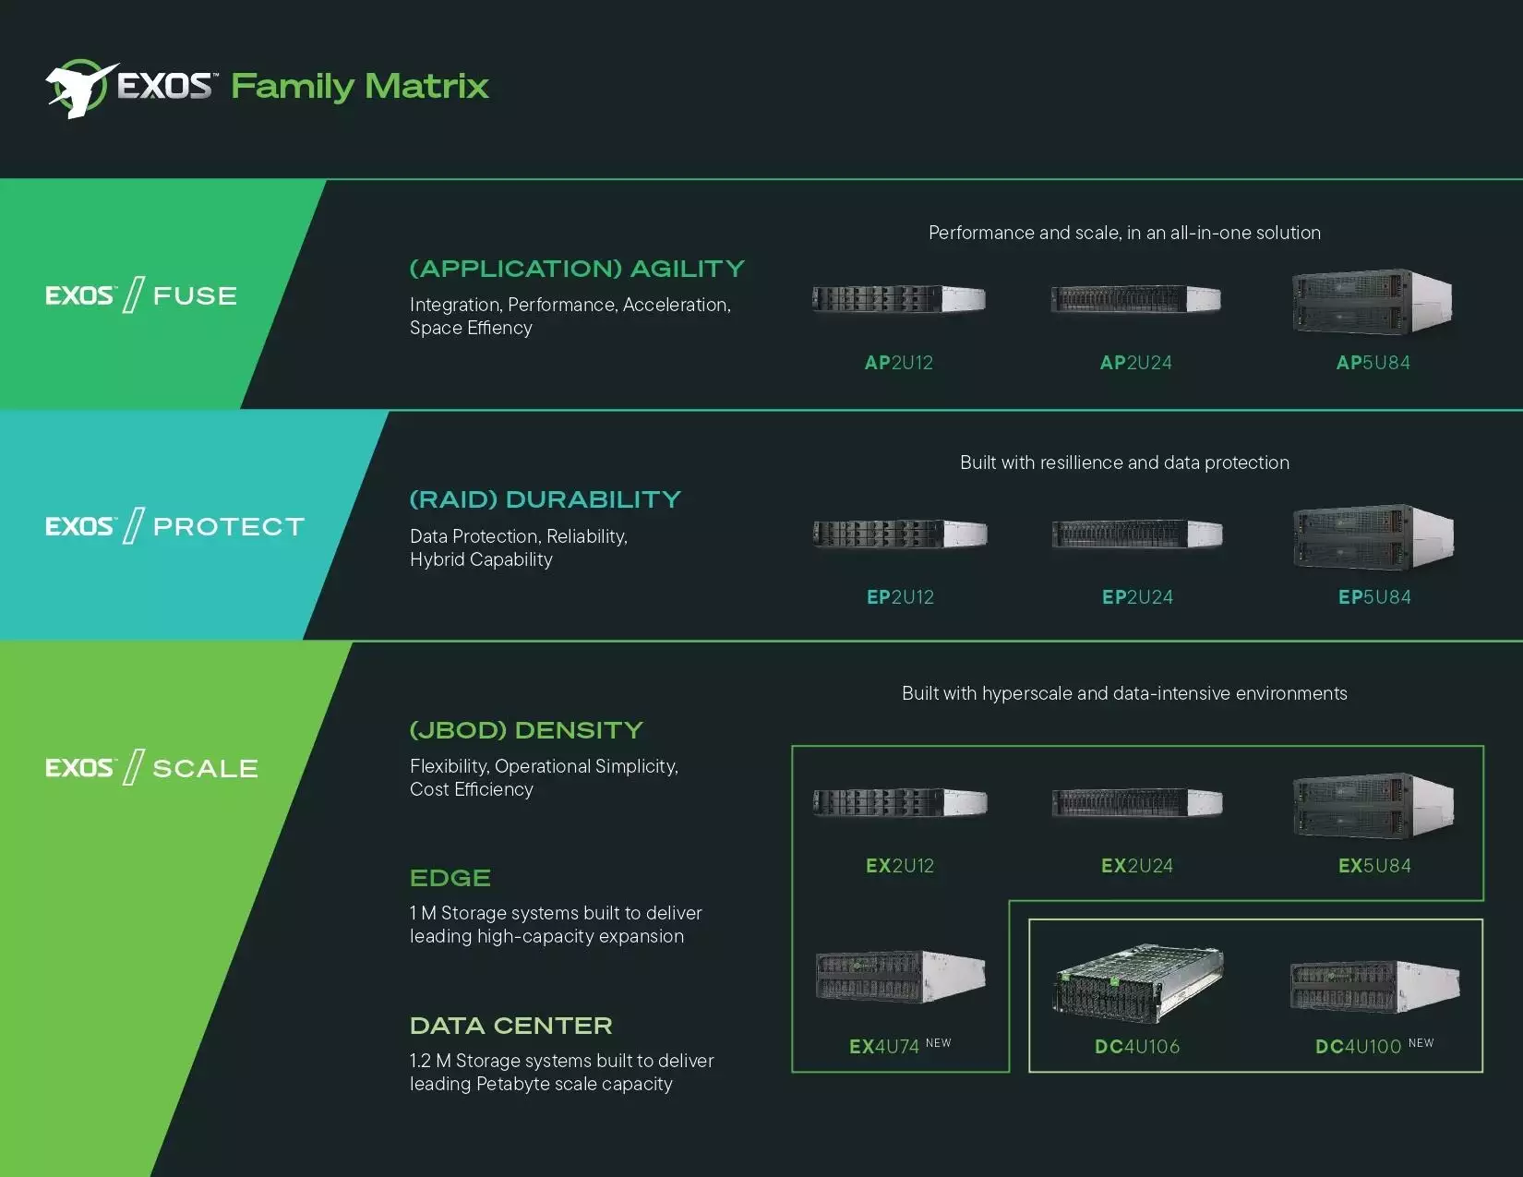Click the '(RAID) DURABILITY' heading
The height and width of the screenshot is (1177, 1523).
point(546,499)
